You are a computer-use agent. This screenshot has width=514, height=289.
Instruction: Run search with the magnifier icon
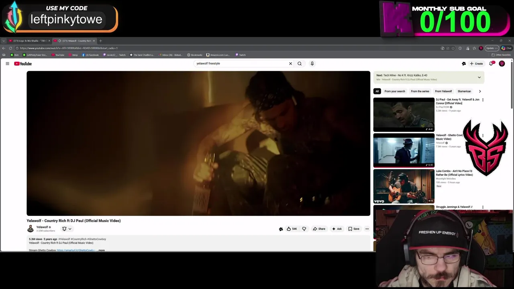pos(300,63)
